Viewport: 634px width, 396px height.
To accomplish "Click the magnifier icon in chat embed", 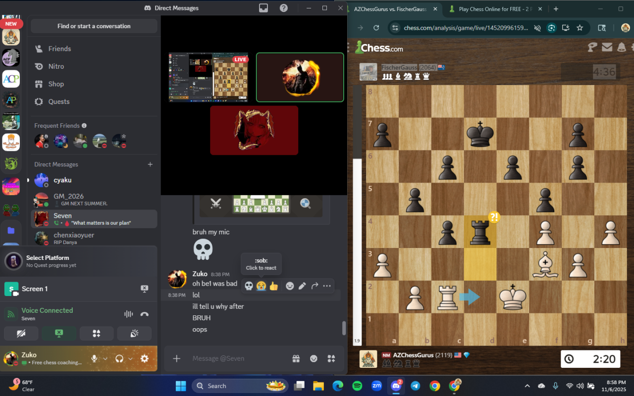I will click(x=306, y=203).
